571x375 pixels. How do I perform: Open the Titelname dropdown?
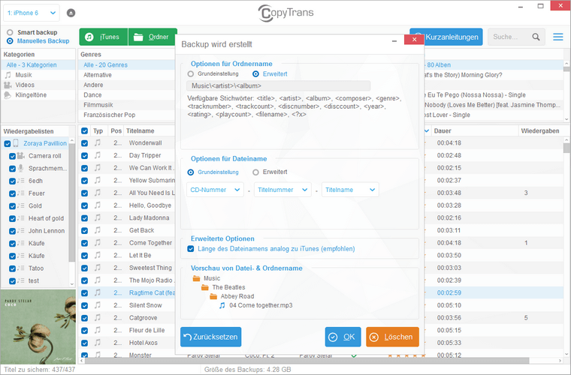[350, 190]
